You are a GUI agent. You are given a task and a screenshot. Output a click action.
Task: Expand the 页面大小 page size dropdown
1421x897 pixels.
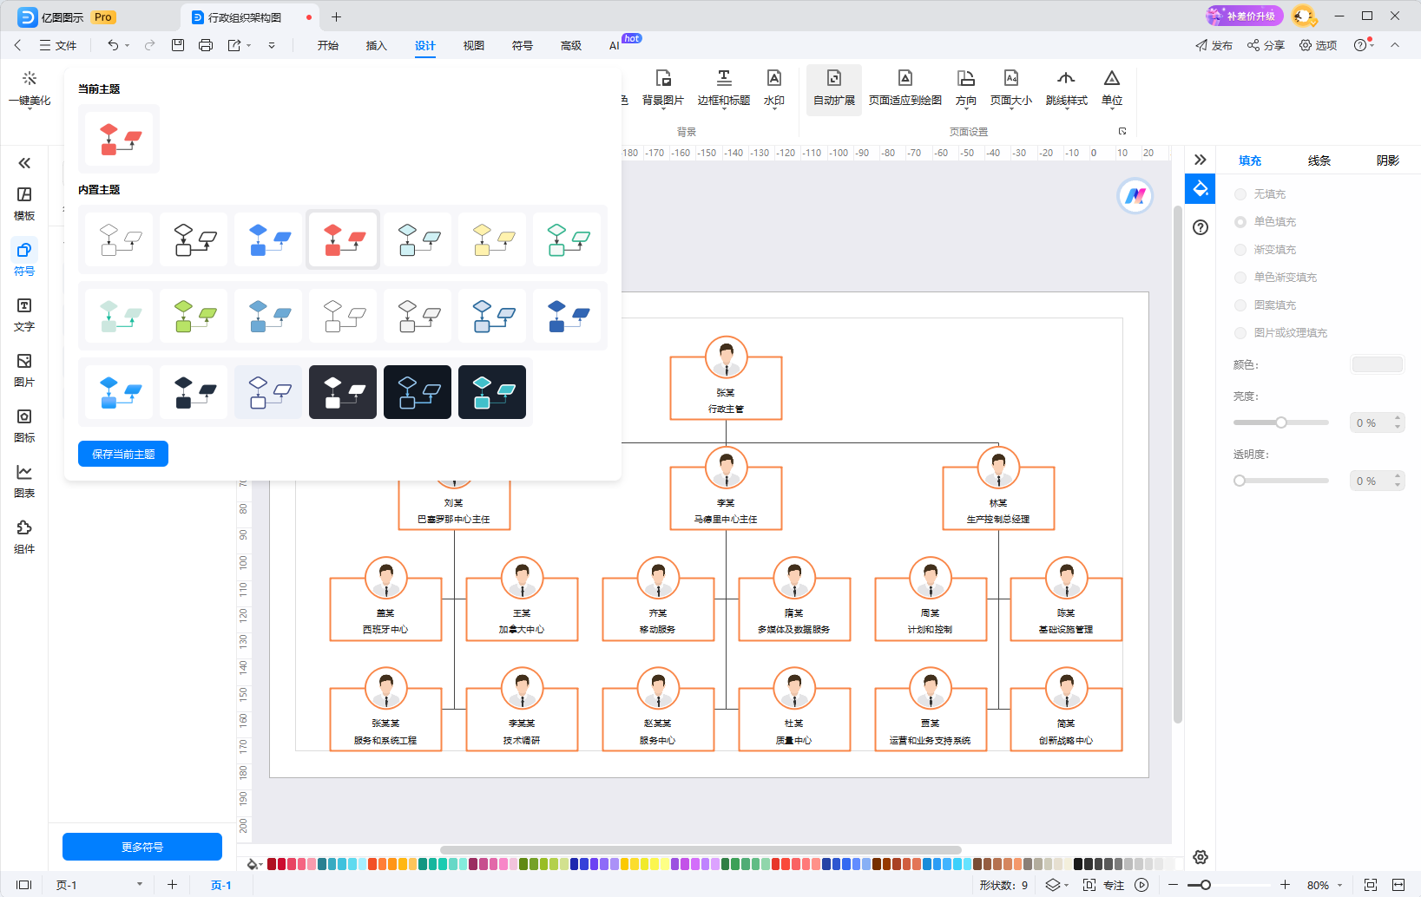1010,88
